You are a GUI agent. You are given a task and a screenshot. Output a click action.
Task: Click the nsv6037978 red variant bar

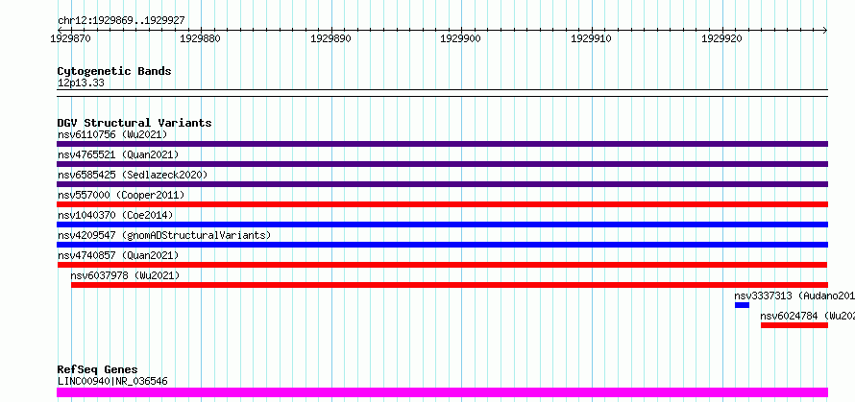coord(450,285)
